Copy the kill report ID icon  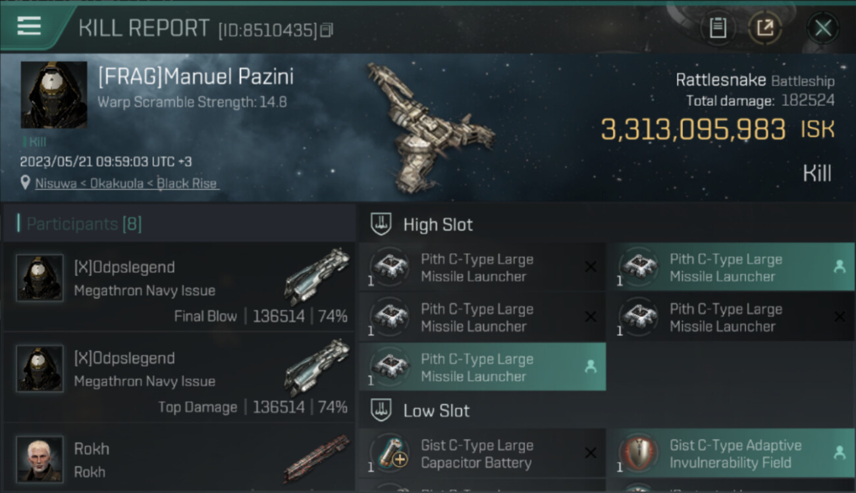[x=327, y=30]
